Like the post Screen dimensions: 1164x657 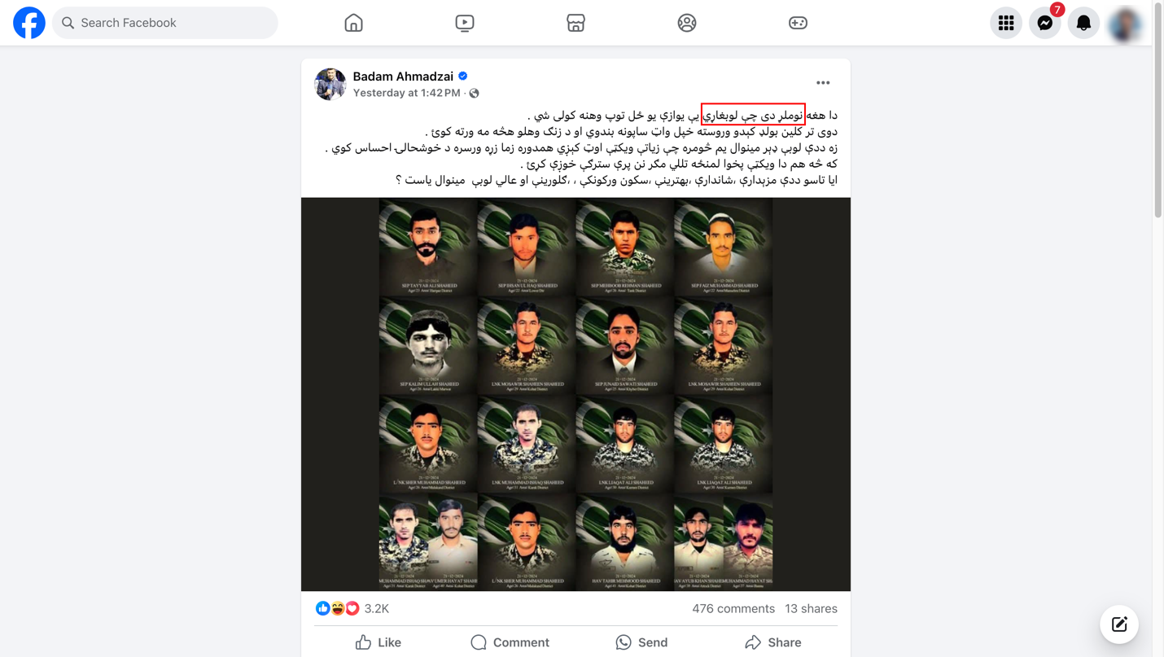click(x=379, y=642)
